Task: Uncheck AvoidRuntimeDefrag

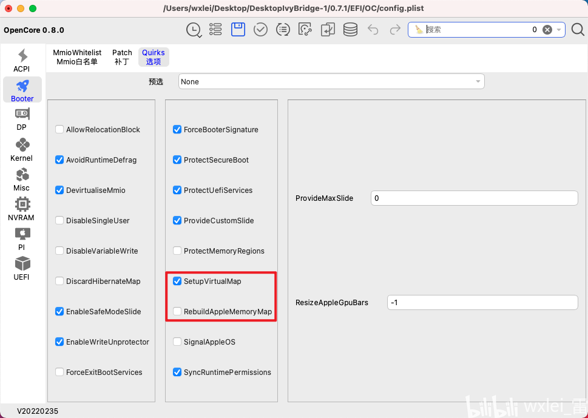Action: [x=59, y=160]
